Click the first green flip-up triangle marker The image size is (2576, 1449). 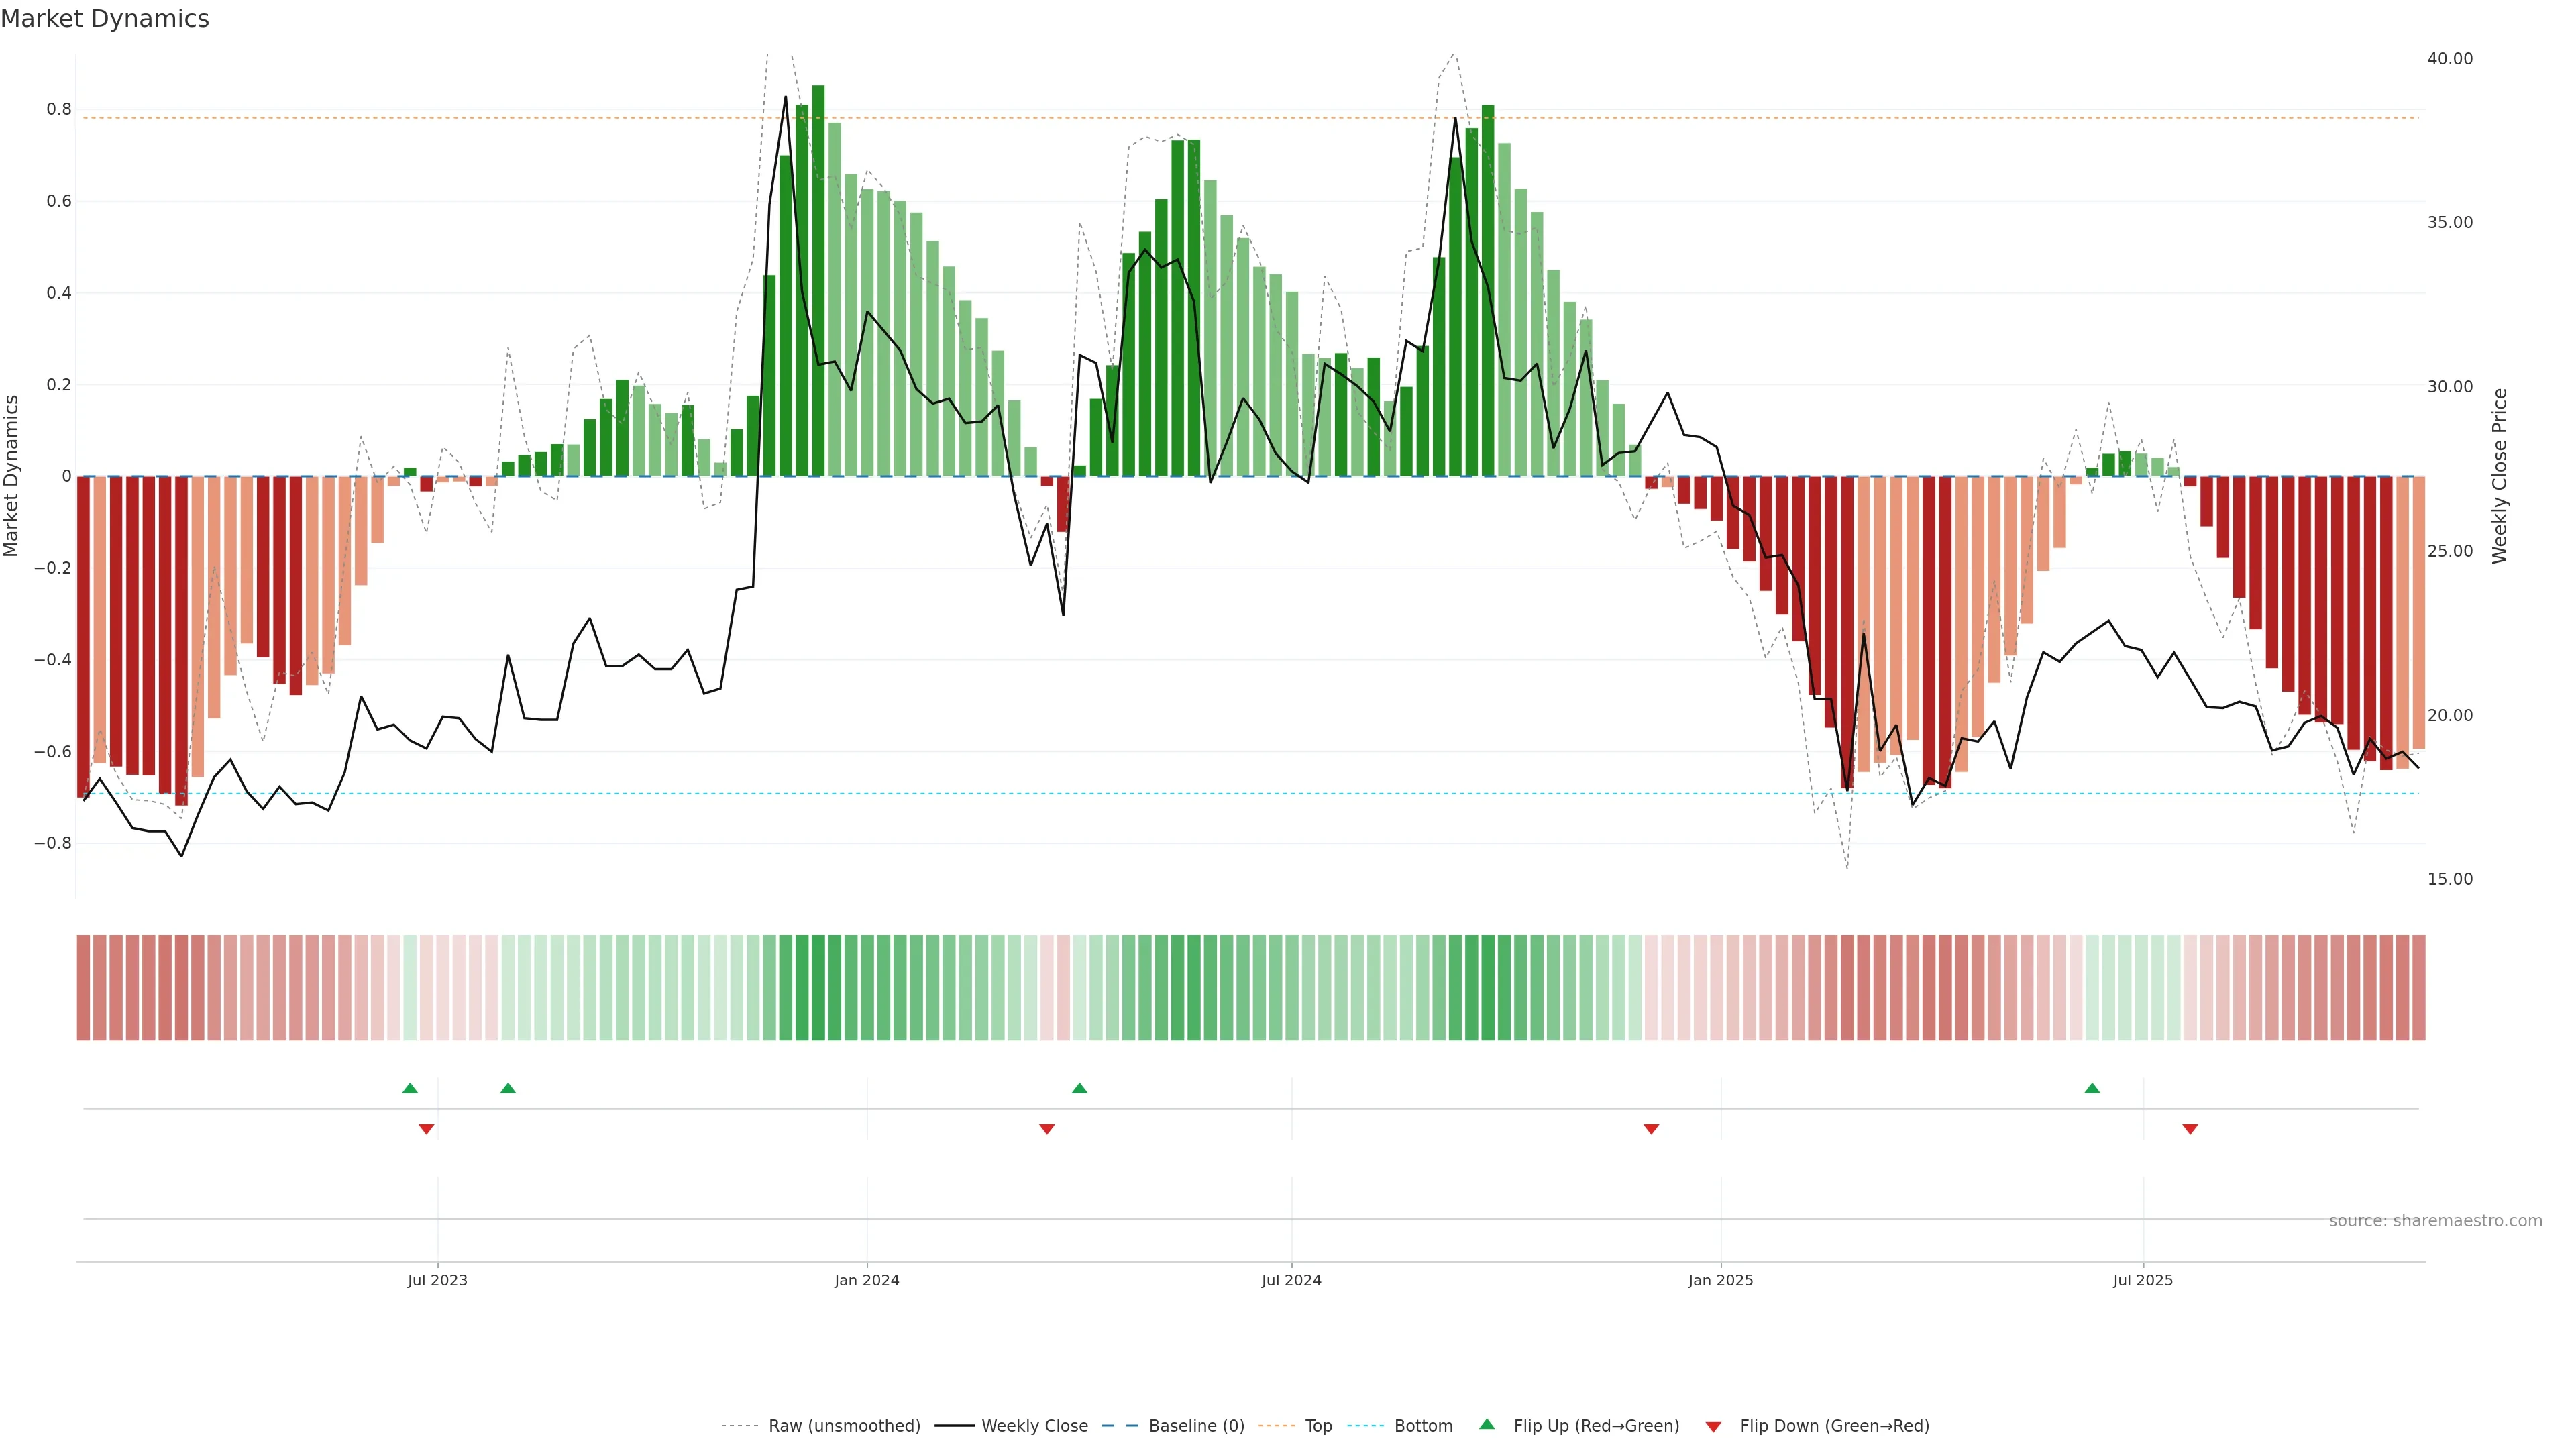pos(410,1088)
